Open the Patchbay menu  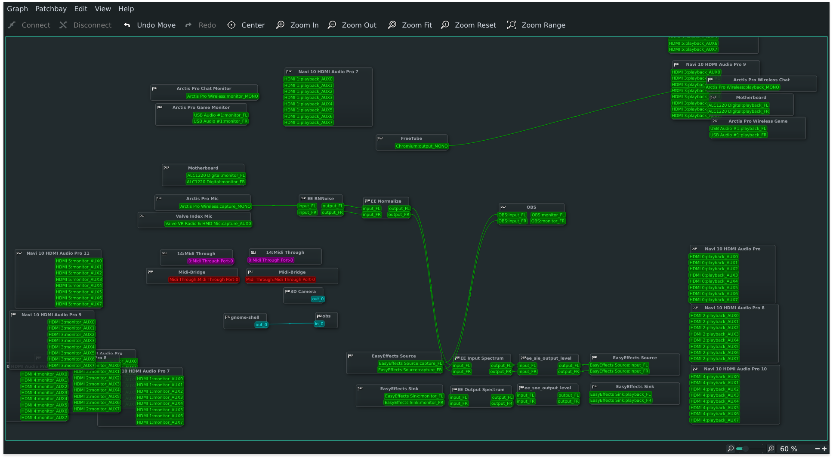click(51, 9)
